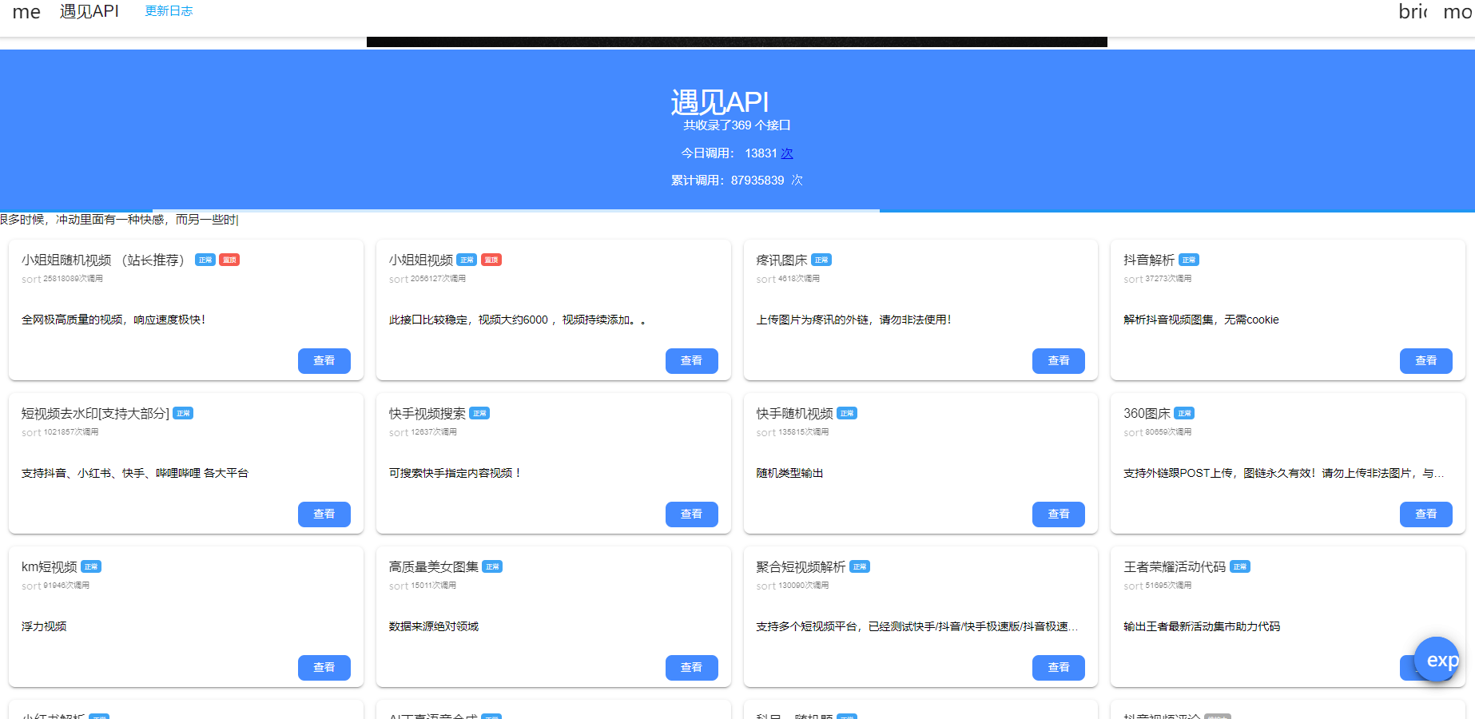The image size is (1475, 719).
Task: Click 查看 on the 短视频去水印 card
Action: pyautogui.click(x=324, y=514)
